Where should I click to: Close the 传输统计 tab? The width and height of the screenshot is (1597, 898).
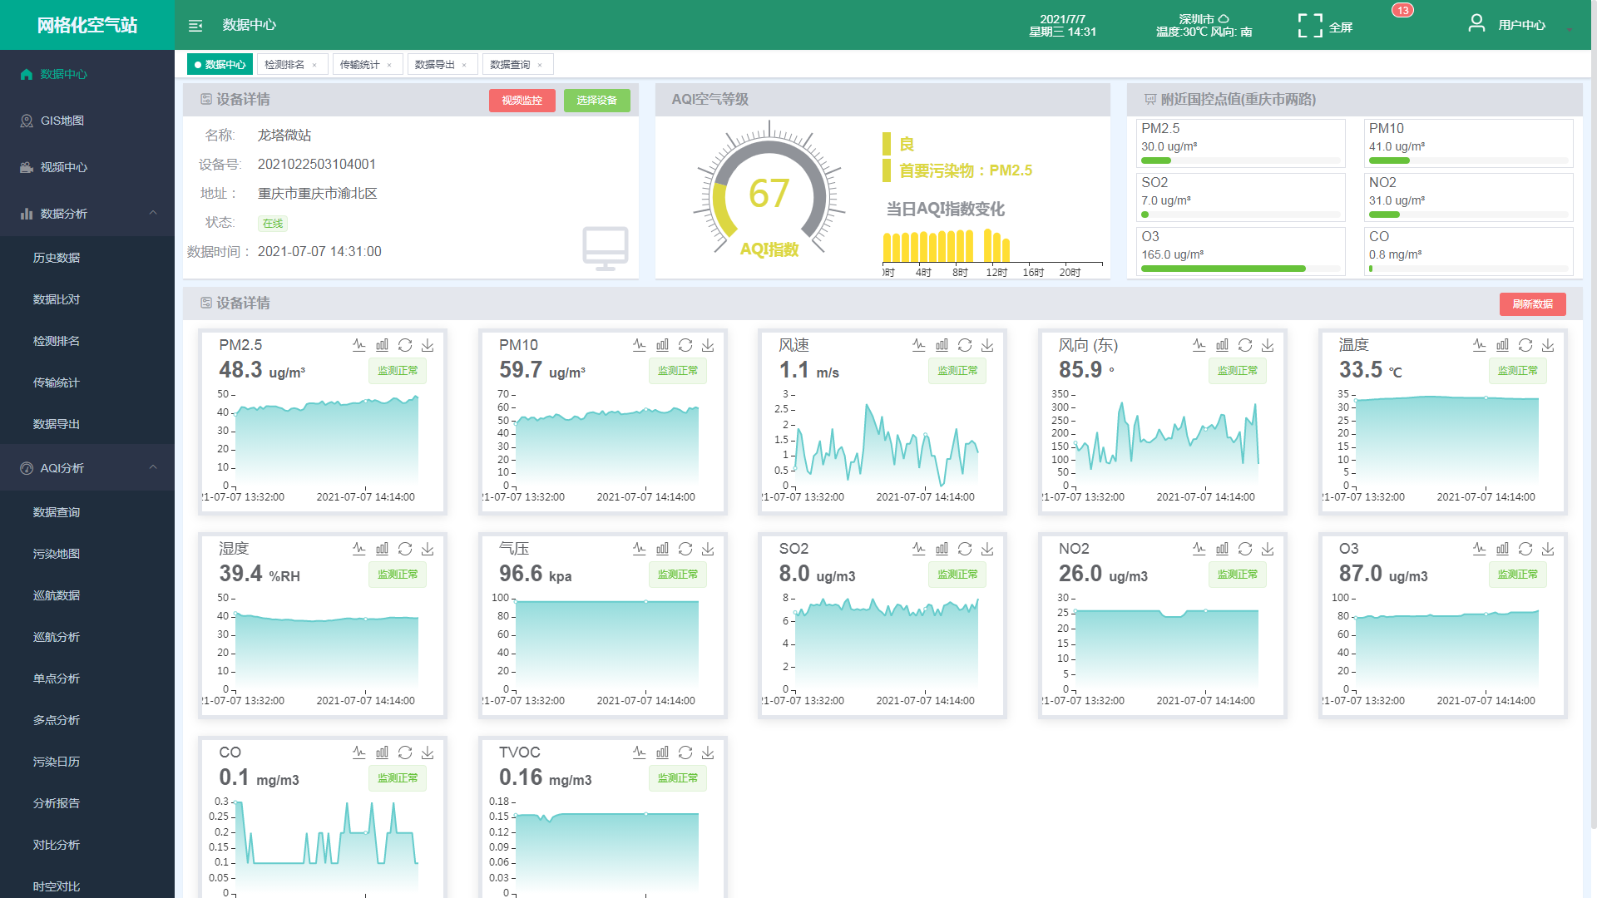389,65
